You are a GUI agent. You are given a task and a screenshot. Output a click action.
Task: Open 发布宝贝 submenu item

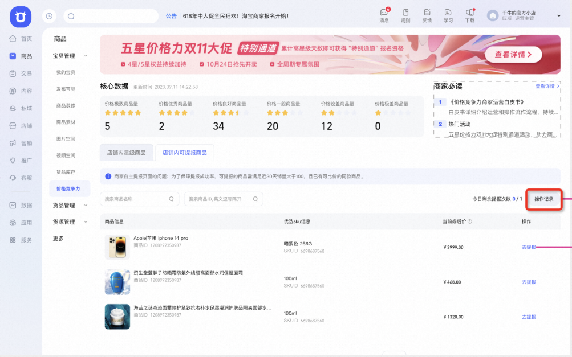[x=66, y=89]
